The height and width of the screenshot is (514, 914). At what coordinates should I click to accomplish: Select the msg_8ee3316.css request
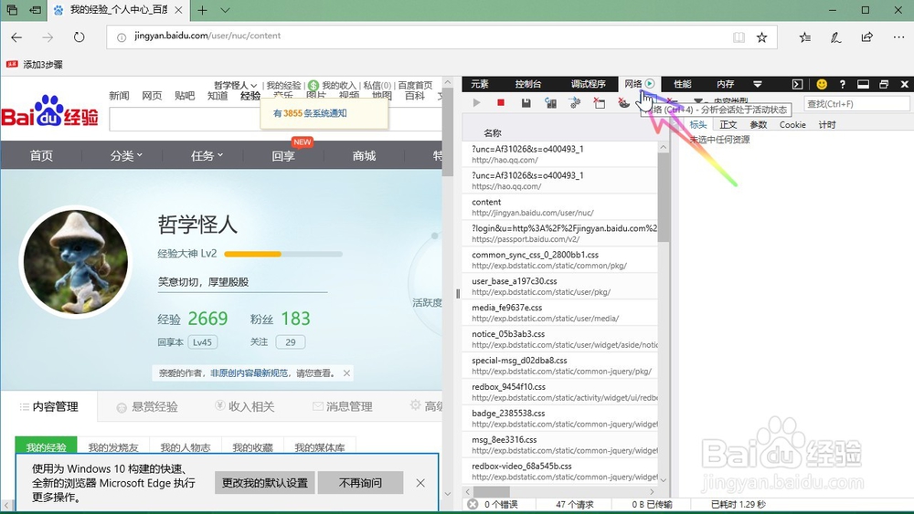tap(560, 445)
